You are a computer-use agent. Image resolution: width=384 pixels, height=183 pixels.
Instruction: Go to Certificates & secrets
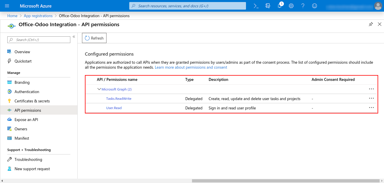[32, 101]
